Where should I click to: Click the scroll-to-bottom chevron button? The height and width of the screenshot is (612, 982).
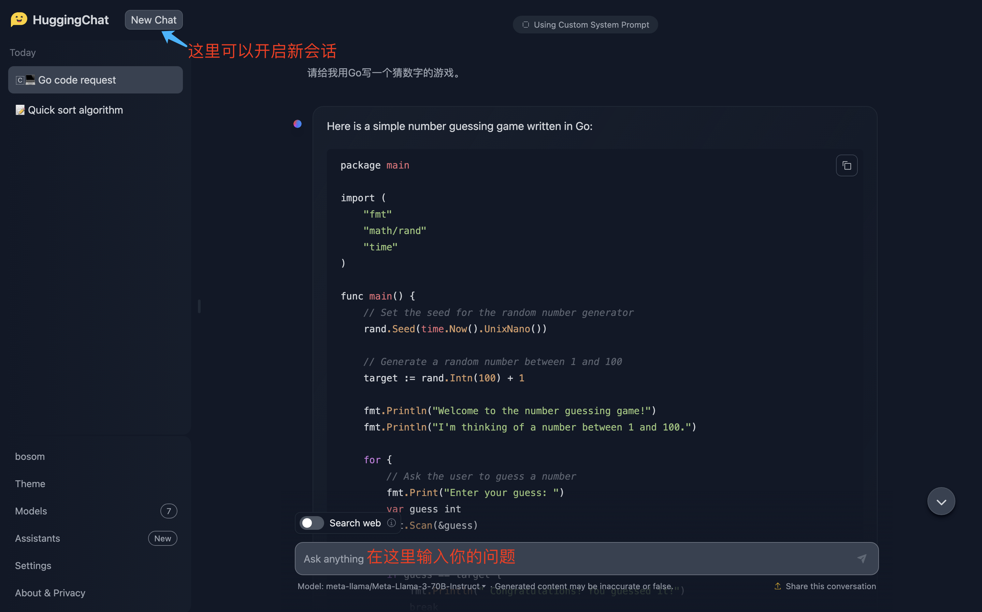(941, 501)
